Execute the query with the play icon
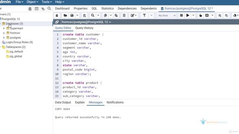This screenshot has height=134, width=239. pyautogui.click(x=187, y=15)
